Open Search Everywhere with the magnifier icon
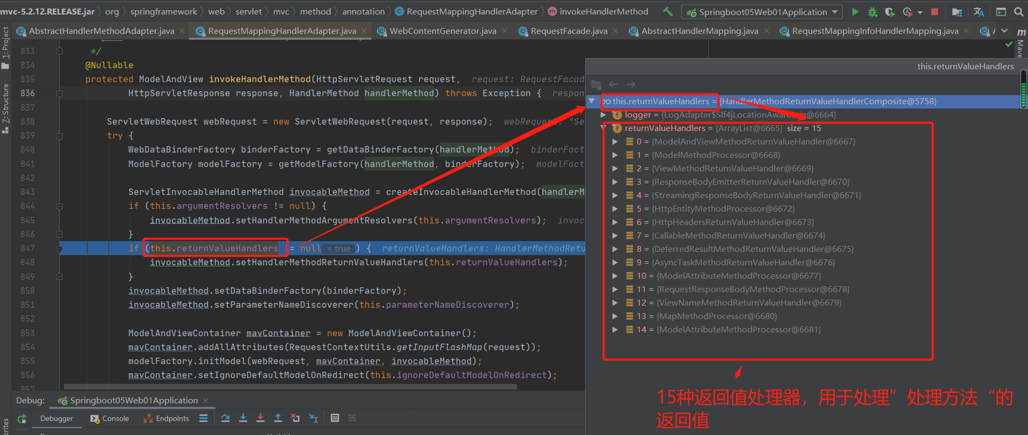 coord(1018,11)
